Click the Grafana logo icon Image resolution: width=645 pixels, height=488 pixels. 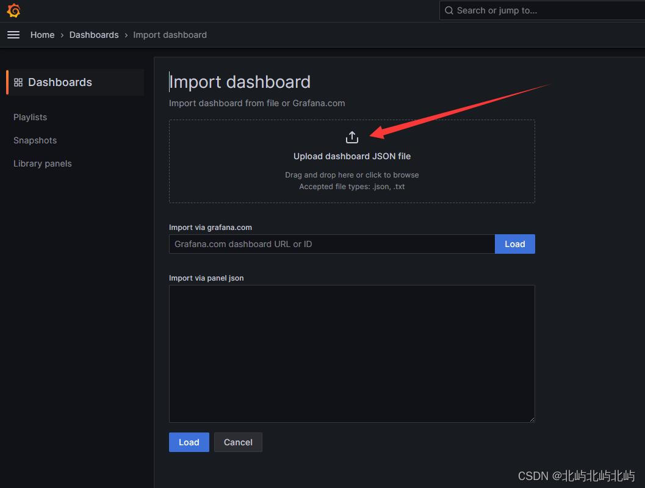[x=13, y=11]
